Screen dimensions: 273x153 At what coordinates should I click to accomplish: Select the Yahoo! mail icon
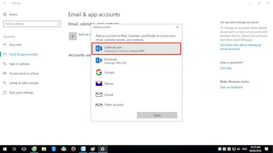click(99, 84)
